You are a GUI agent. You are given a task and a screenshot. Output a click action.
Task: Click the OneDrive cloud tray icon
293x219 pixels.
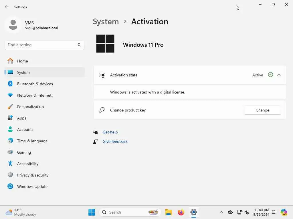[x=230, y=212]
